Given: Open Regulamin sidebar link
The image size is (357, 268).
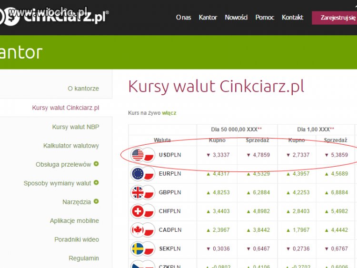Looking at the screenshot, I should (x=84, y=258).
